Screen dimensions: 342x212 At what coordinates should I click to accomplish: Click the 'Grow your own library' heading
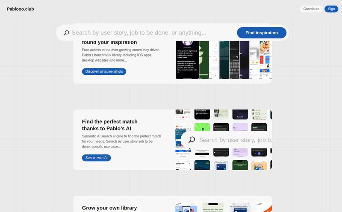109,208
